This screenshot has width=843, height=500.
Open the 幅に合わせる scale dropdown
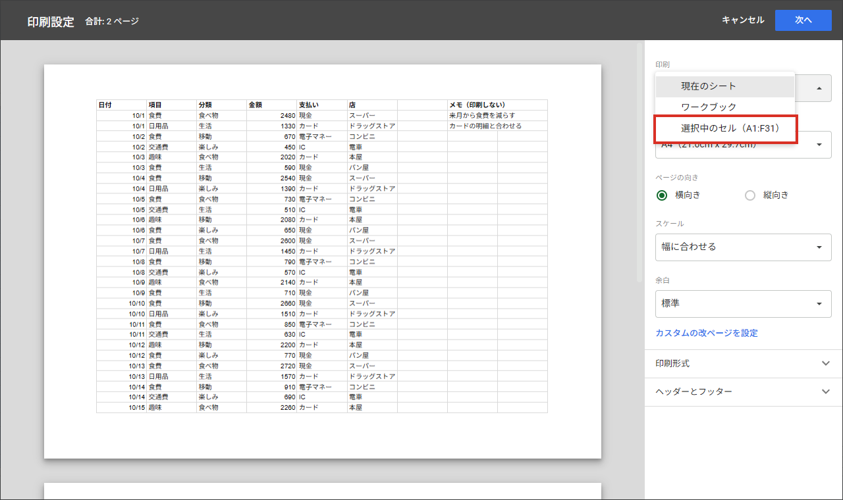[x=743, y=247]
